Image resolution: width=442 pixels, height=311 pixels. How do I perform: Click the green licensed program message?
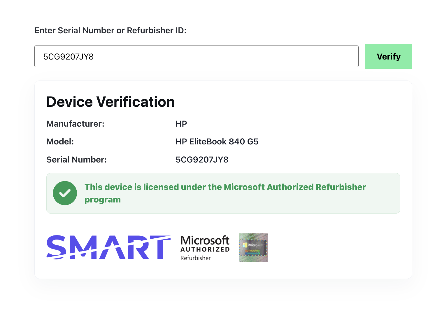point(225,193)
